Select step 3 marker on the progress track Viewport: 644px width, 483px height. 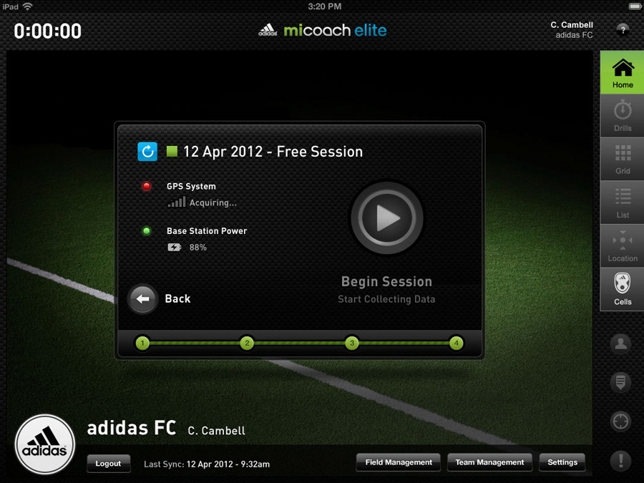351,343
